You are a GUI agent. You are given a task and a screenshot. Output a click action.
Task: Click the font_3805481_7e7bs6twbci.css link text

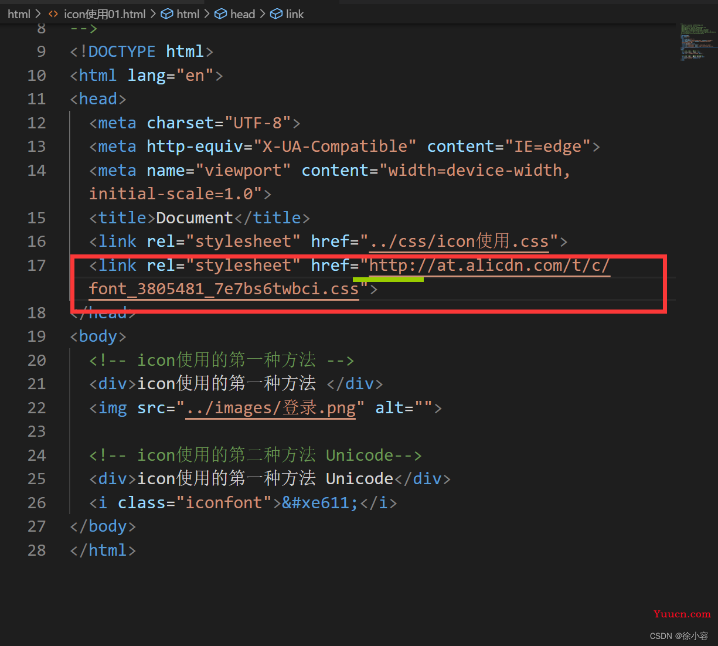point(223,289)
